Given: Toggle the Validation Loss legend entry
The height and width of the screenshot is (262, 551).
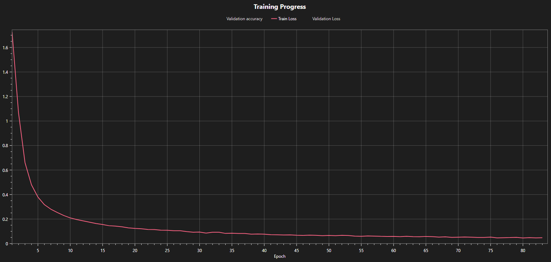Looking at the screenshot, I should 326,19.
